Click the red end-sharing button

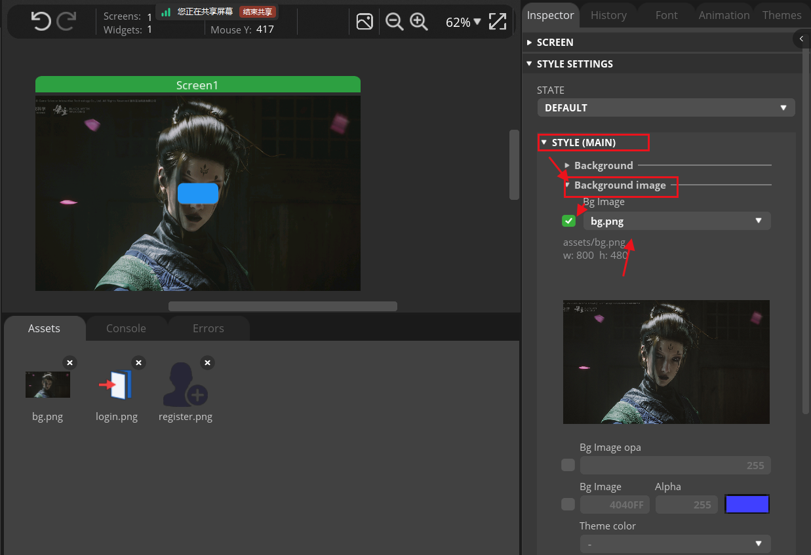pyautogui.click(x=258, y=12)
